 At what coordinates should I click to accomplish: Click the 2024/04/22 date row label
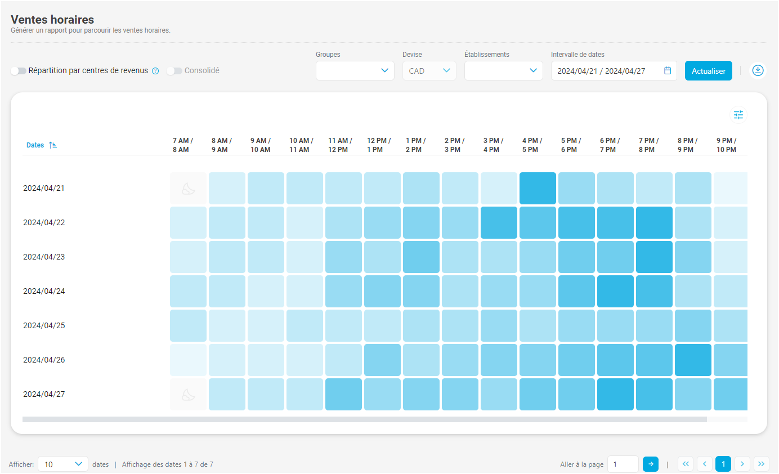[x=44, y=222]
